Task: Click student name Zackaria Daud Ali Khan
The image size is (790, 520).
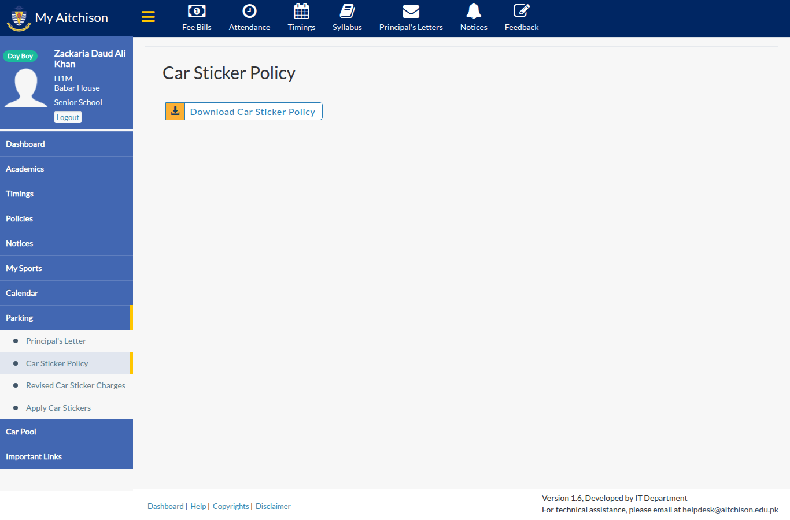Action: click(90, 58)
